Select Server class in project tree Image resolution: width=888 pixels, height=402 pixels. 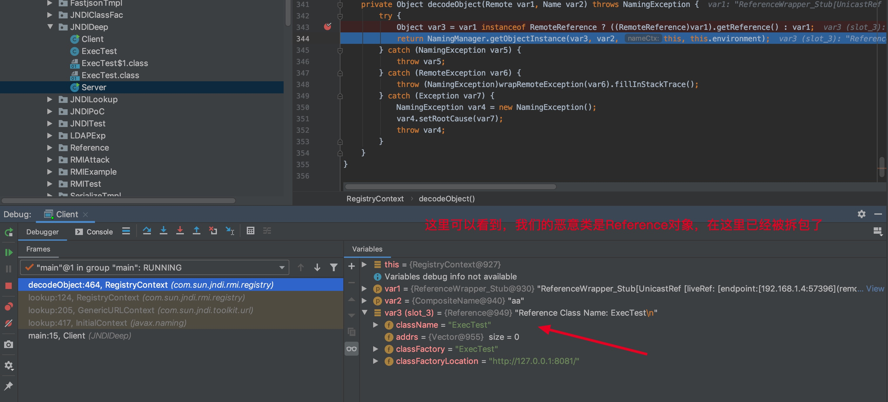[93, 87]
